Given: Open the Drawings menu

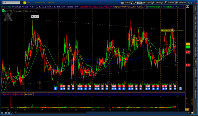Looking at the screenshot, I should coord(157,2).
